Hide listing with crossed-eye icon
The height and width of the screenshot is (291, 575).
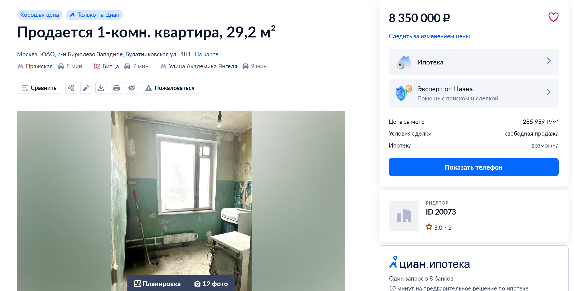132,88
